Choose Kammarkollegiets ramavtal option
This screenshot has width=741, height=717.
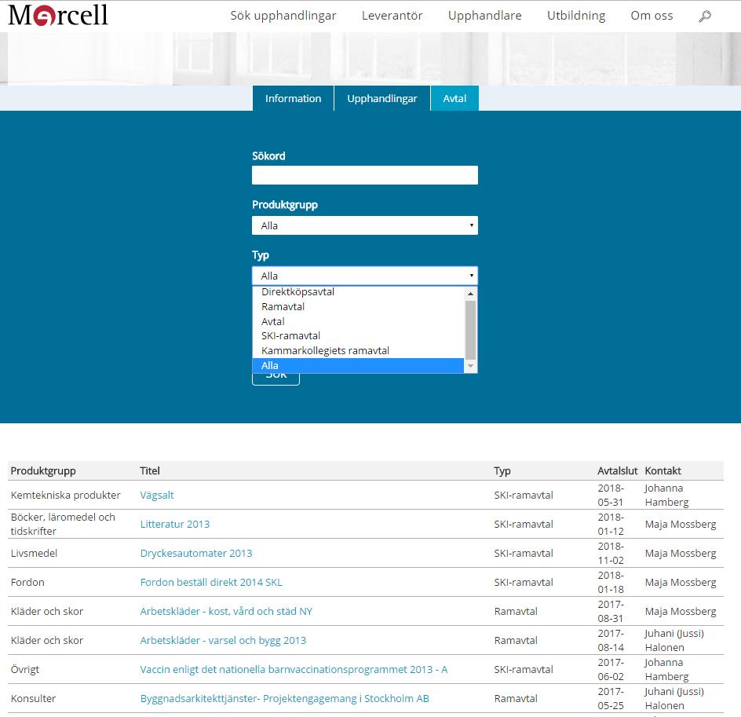pos(358,351)
